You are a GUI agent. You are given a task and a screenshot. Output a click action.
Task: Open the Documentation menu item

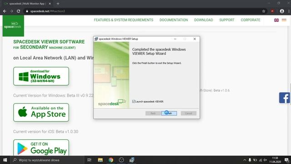(174, 20)
